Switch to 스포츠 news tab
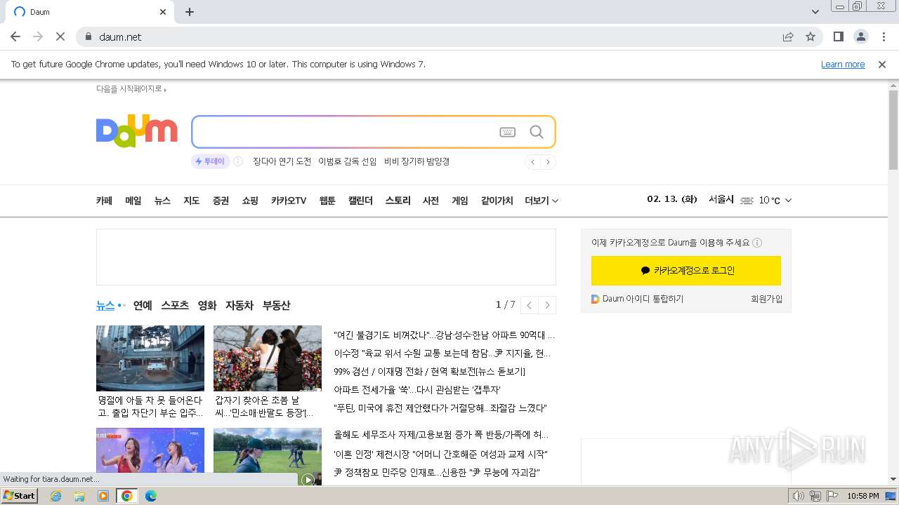Screen dimensions: 899x505 tap(175, 305)
